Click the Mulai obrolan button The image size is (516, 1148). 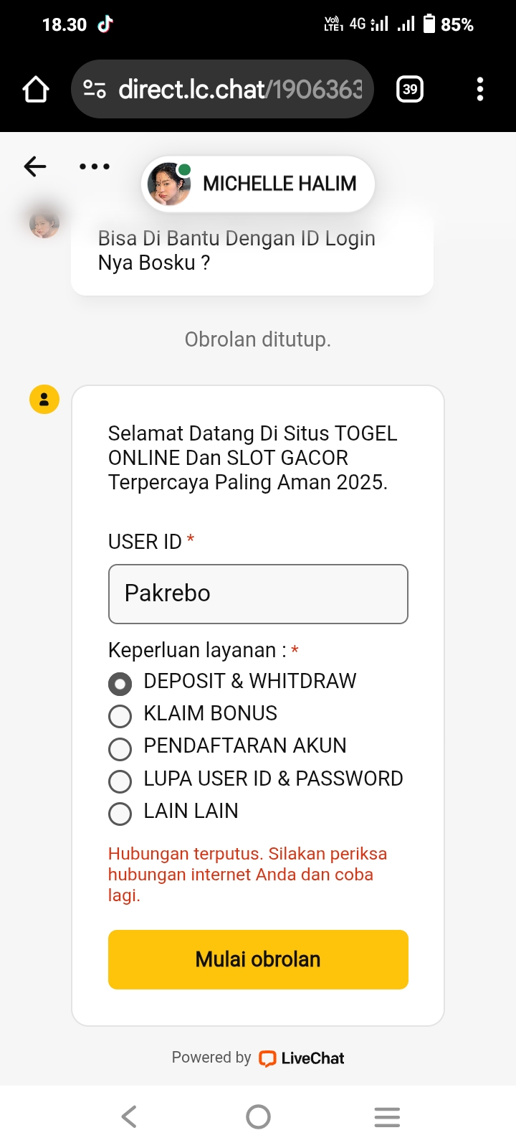point(258,959)
